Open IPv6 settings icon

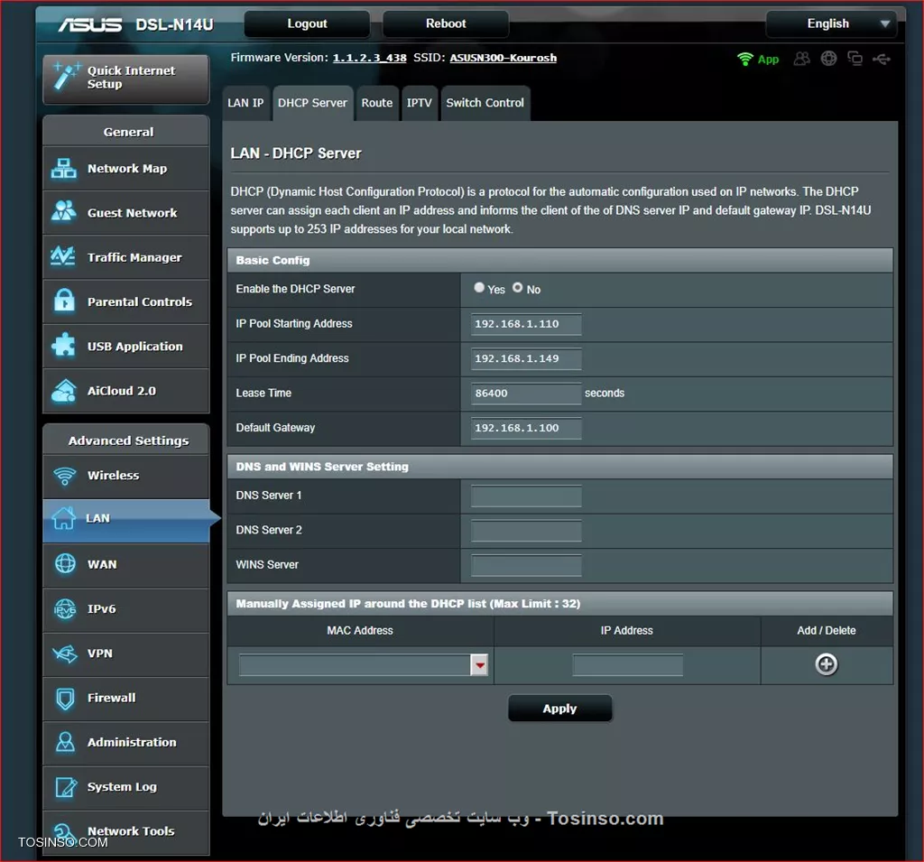point(65,608)
